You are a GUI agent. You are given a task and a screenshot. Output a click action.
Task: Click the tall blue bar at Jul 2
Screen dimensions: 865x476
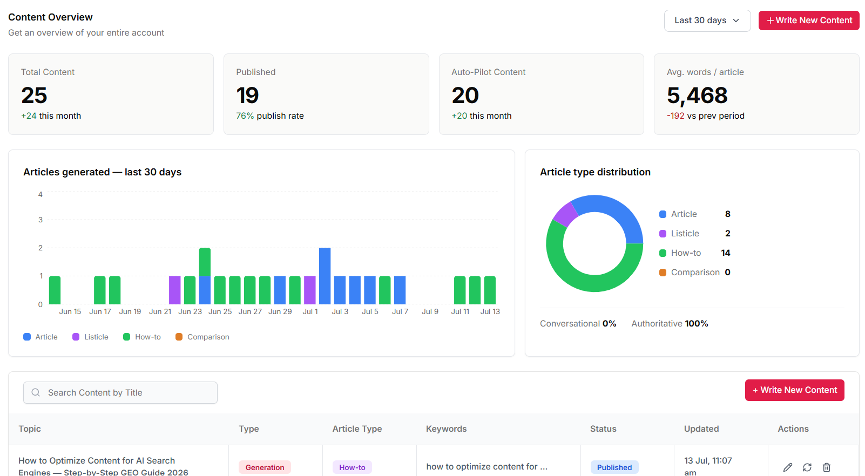325,276
